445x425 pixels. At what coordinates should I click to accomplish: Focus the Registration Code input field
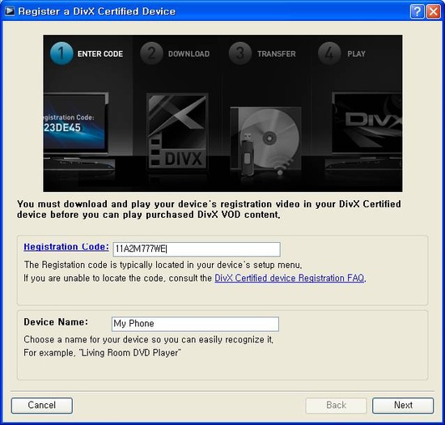[197, 249]
